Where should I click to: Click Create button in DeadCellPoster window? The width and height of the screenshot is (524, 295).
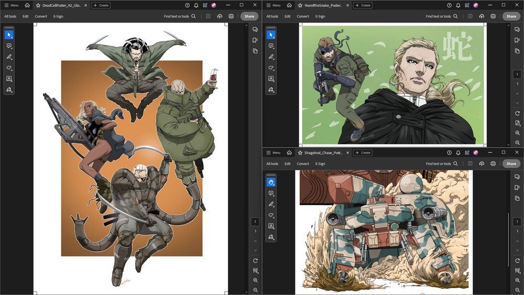101,5
